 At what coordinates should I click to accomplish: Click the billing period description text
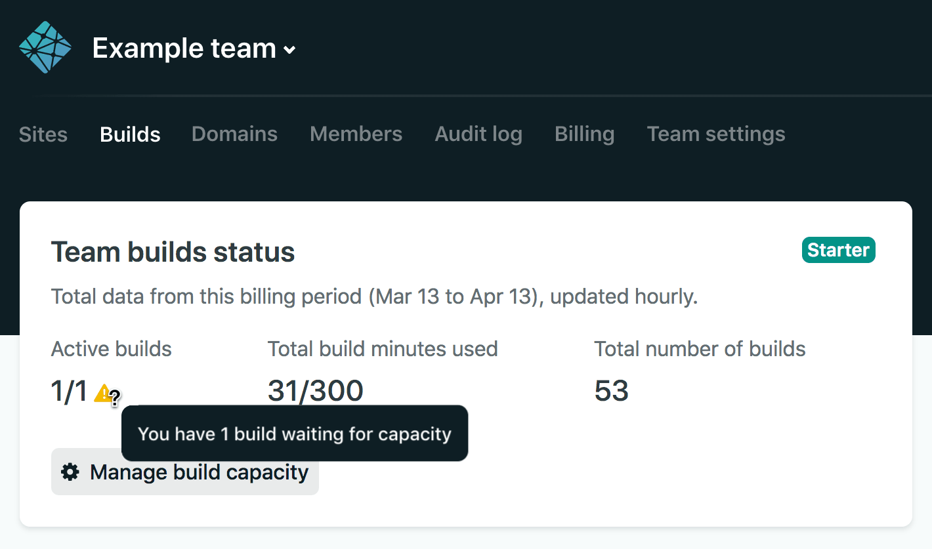click(x=374, y=296)
